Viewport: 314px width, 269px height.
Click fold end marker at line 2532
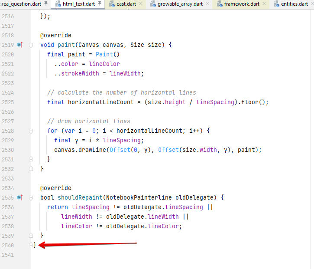click(31, 169)
